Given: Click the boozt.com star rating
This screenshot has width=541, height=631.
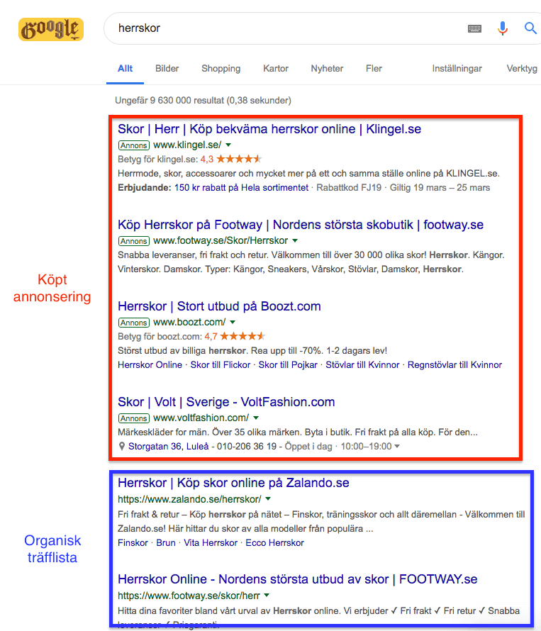Looking at the screenshot, I should 242,336.
